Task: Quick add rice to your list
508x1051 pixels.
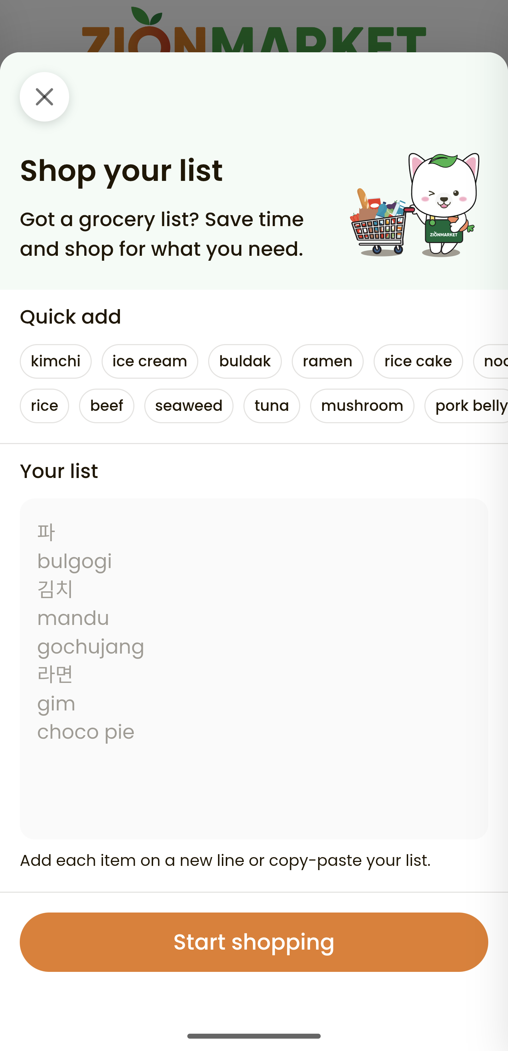Action: [44, 405]
